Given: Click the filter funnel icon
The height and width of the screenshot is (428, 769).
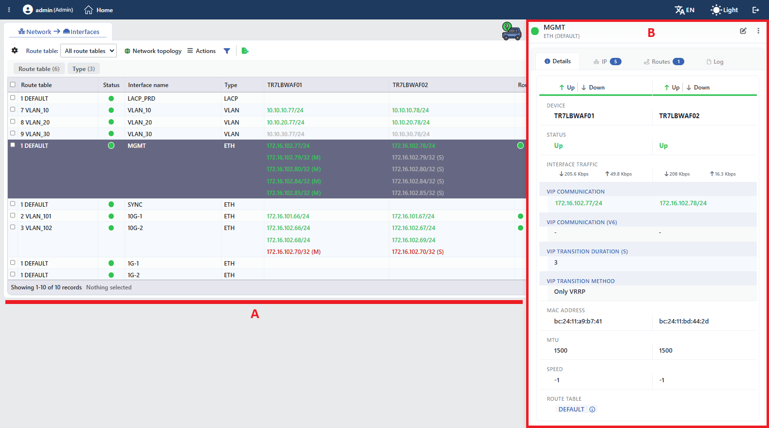Looking at the screenshot, I should tap(227, 51).
